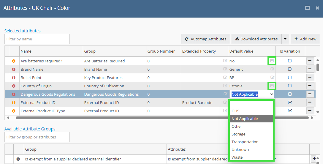Edit default value Generic for Brand Name

(272, 69)
